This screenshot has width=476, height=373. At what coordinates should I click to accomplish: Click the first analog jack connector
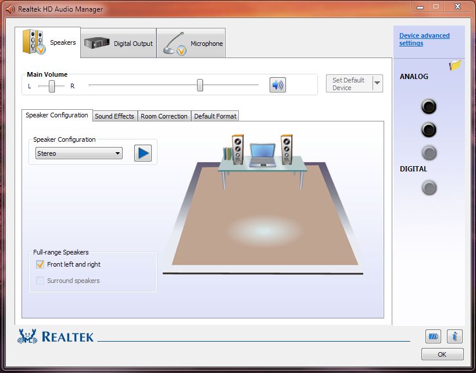pos(429,106)
